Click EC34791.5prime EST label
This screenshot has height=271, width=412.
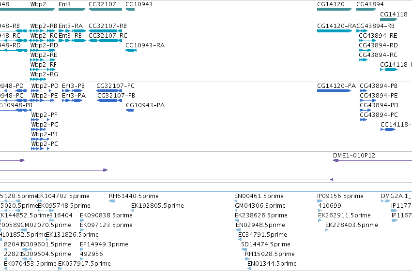pyautogui.click(x=262, y=235)
